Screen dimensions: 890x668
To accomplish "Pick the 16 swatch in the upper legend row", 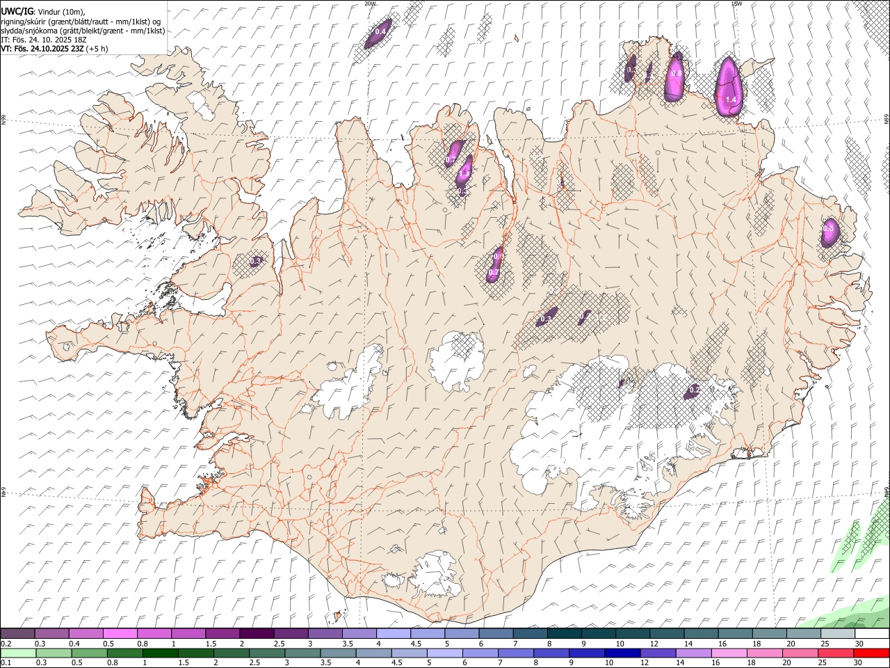I will pyautogui.click(x=735, y=634).
